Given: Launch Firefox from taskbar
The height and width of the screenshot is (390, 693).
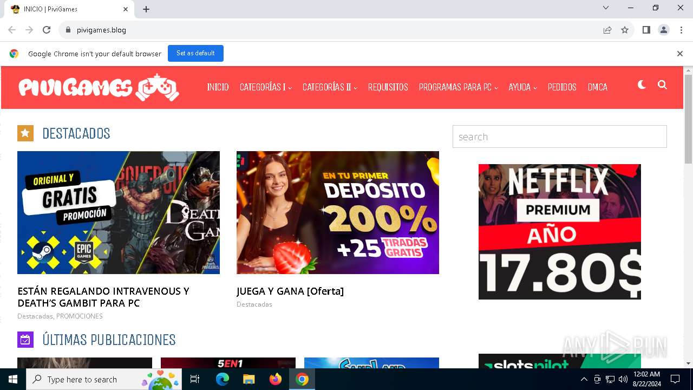Looking at the screenshot, I should pyautogui.click(x=276, y=379).
